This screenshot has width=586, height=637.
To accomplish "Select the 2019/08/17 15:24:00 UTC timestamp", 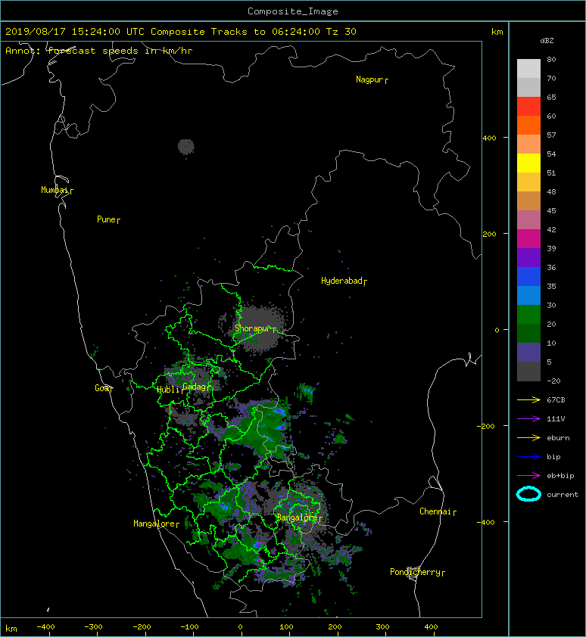I will (x=75, y=32).
